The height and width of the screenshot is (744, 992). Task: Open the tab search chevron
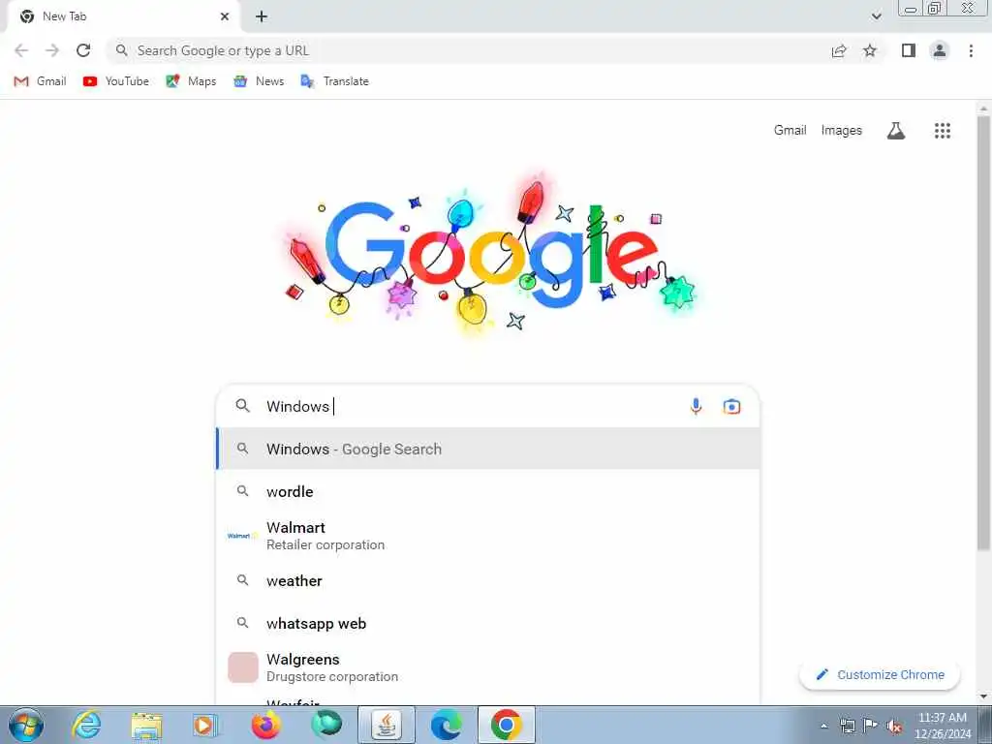(876, 15)
